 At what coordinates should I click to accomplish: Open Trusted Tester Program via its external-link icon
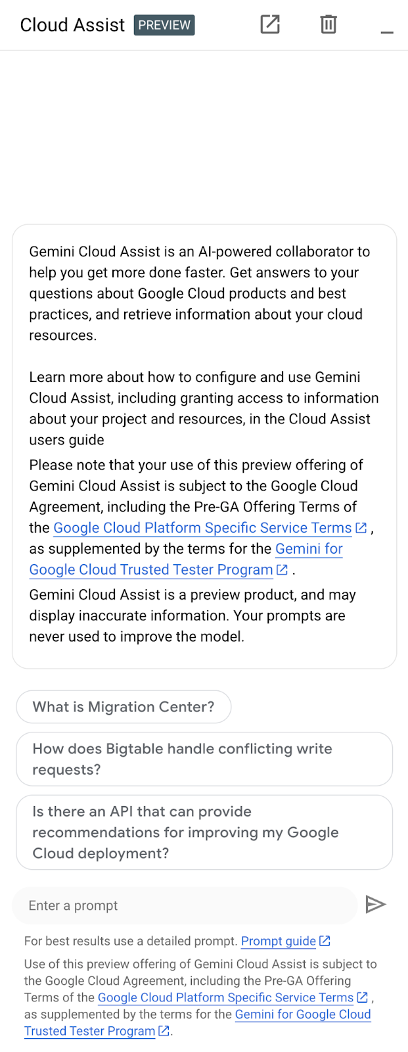coord(281,570)
